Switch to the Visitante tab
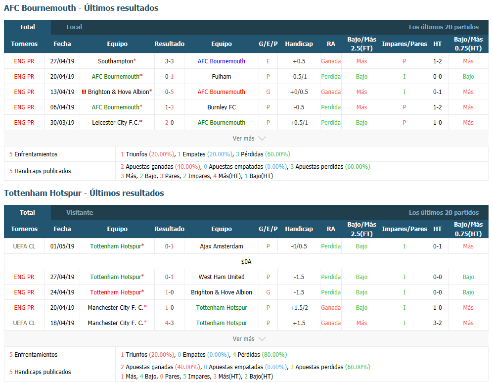This screenshot has height=383, width=493. tap(80, 212)
